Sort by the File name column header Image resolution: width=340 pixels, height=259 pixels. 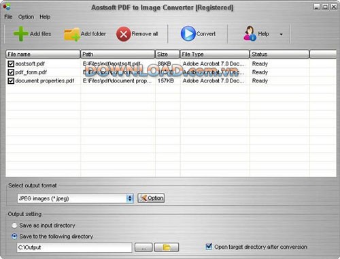click(x=43, y=55)
